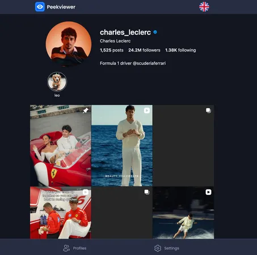The width and height of the screenshot is (257, 255).
Task: Click the play icon on the wakeboarding post
Action: 208,192
